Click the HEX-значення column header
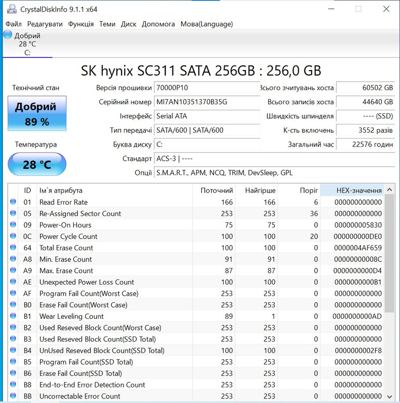The height and width of the screenshot is (403, 400). point(352,190)
